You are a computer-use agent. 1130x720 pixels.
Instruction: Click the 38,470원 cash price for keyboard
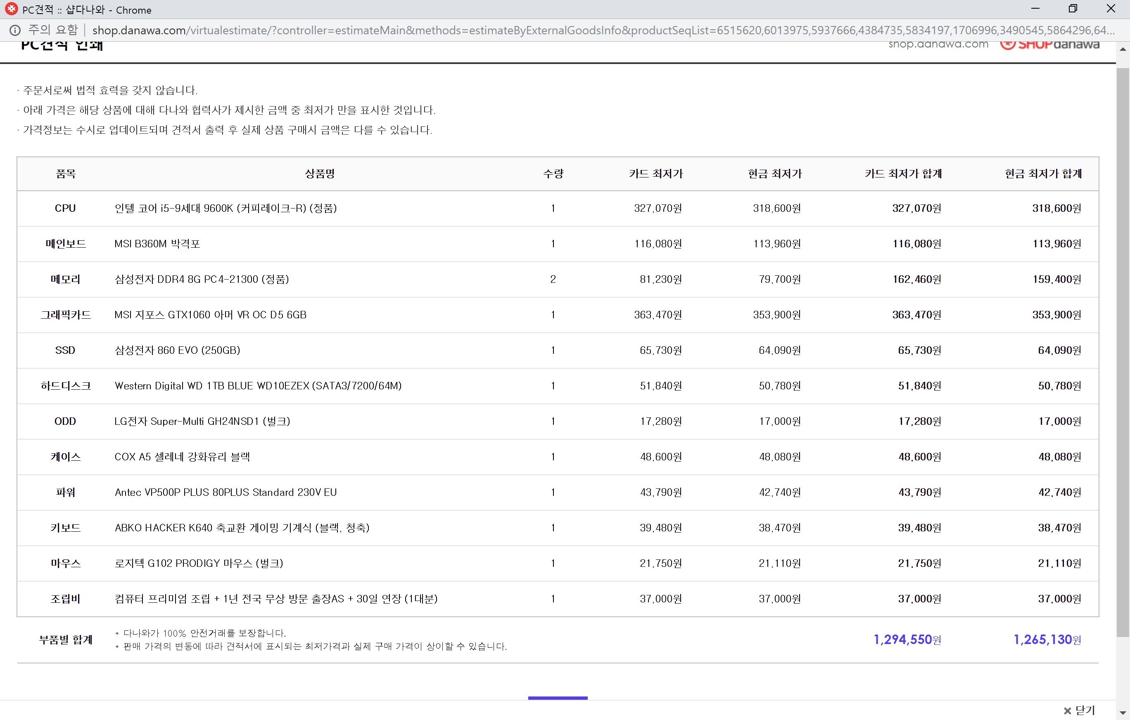[x=780, y=528]
